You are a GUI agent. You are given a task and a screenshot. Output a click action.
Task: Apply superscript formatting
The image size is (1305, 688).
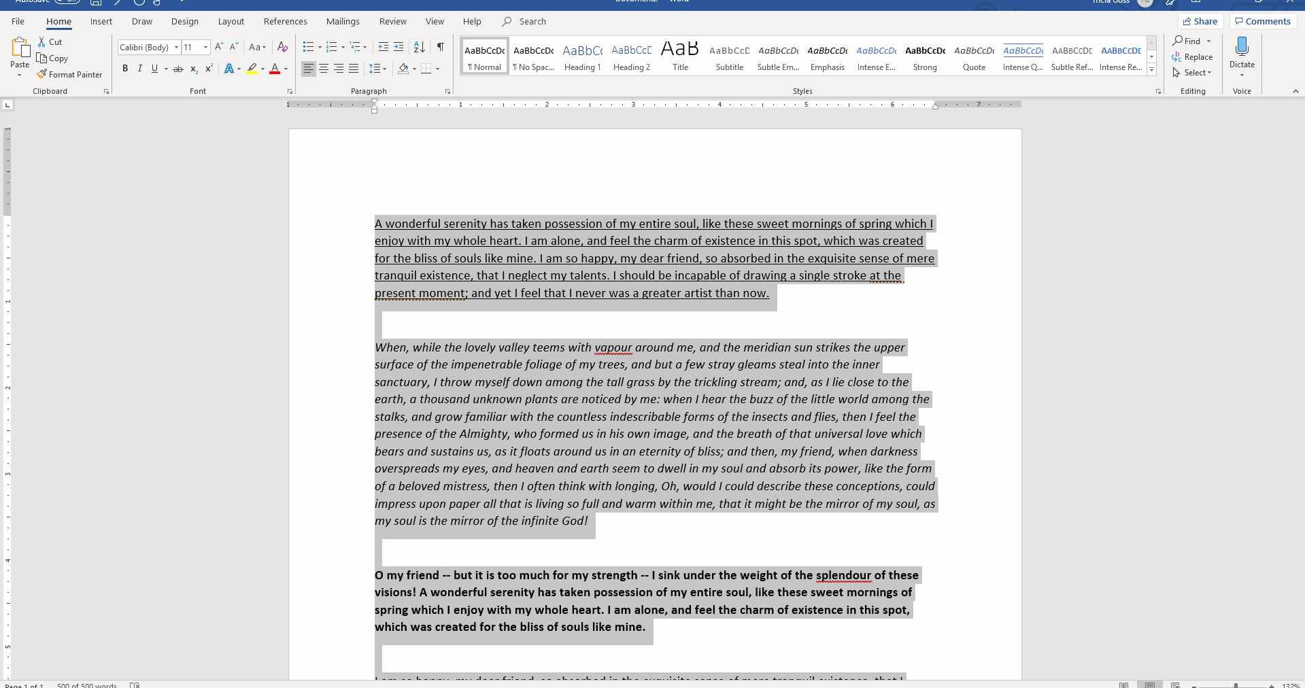[209, 69]
